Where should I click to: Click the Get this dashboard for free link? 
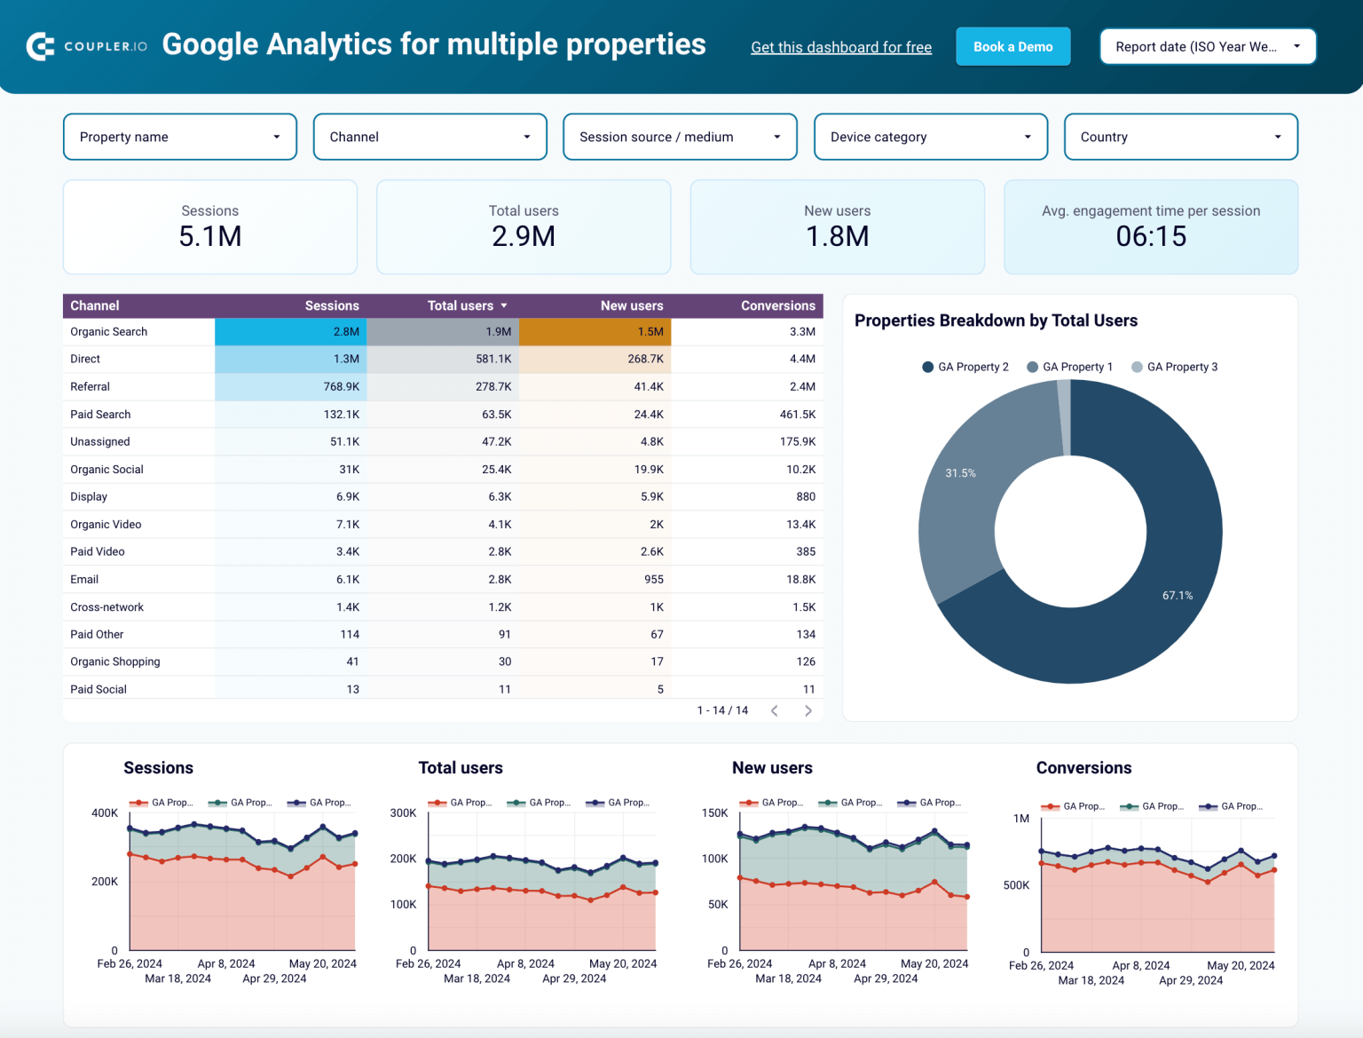coord(840,47)
